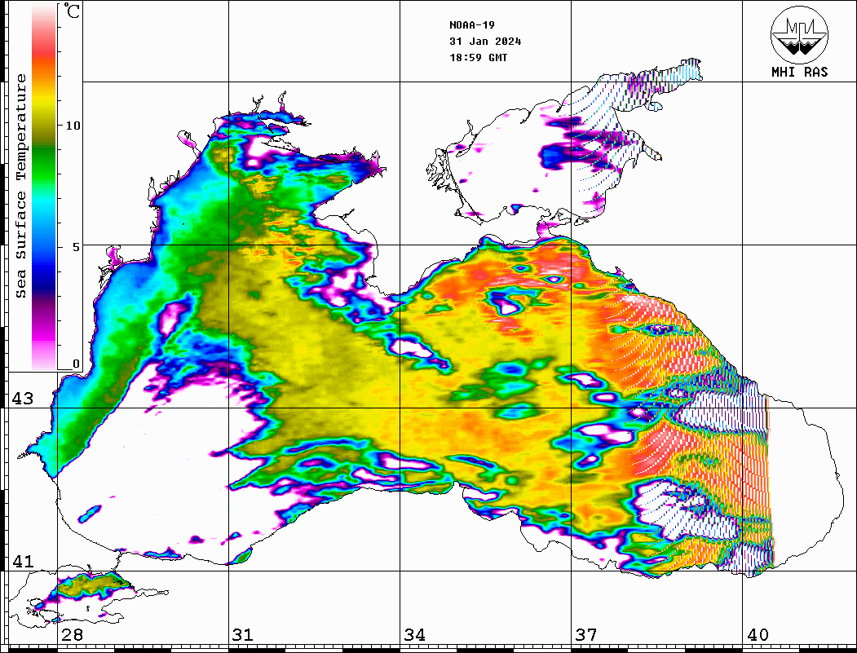Click the time '18:59 GMT'
Viewport: 857px width, 653px height.
(478, 57)
